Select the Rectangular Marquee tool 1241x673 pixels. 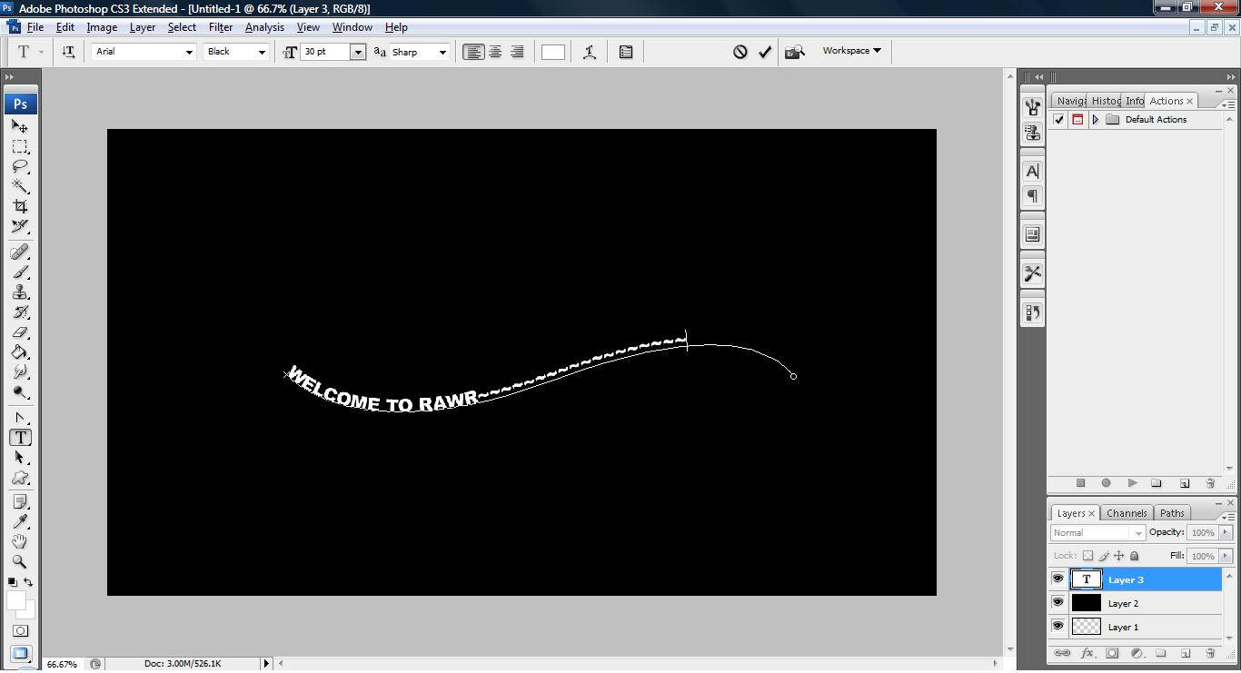(x=20, y=146)
